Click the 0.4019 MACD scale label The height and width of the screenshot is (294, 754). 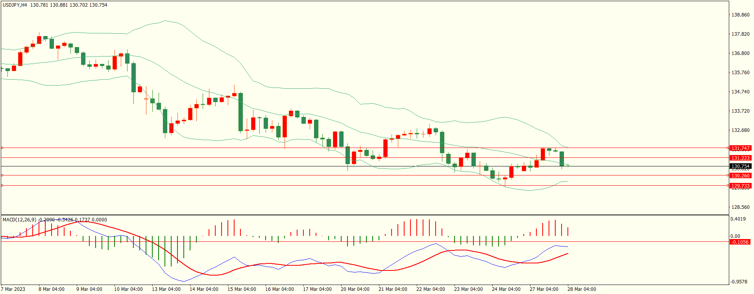(x=738, y=219)
